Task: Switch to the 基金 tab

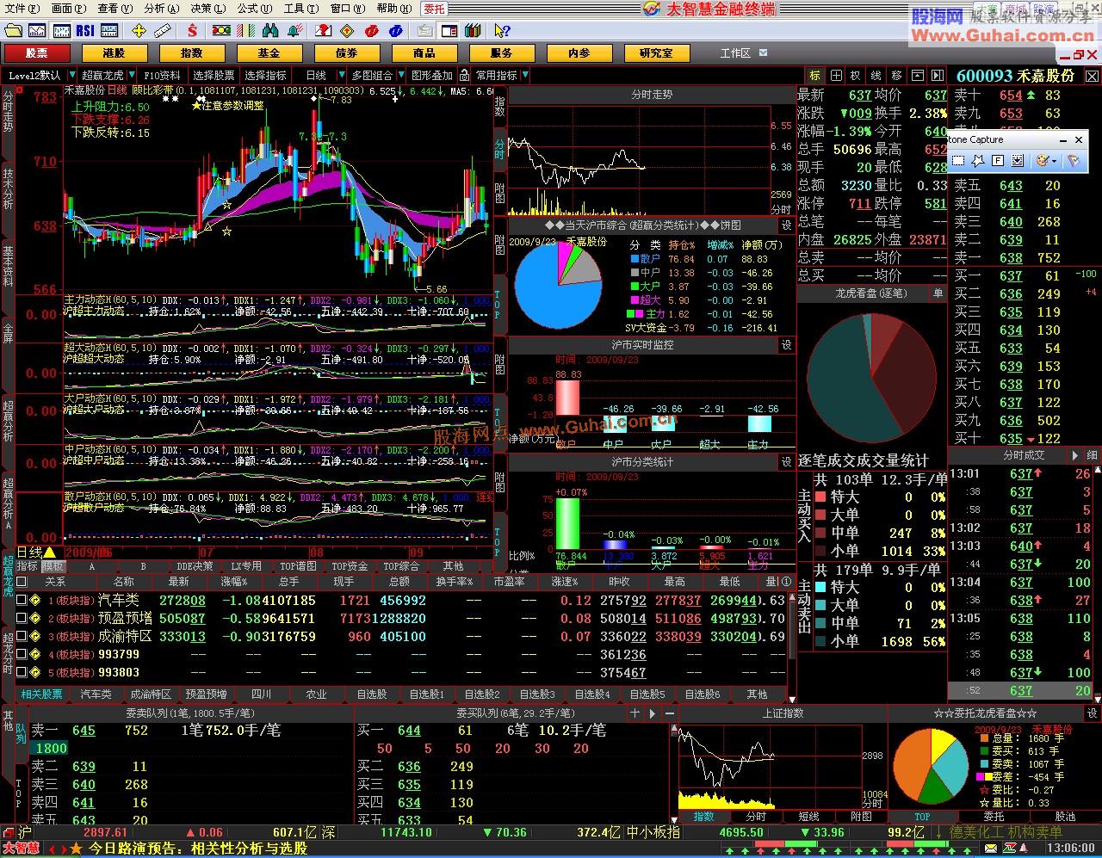Action: click(269, 52)
